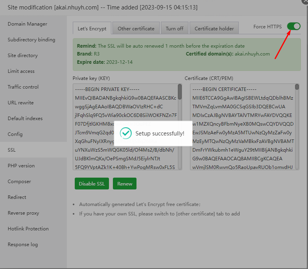Go to the Redirect section
The height and width of the screenshot is (269, 308).
pyautogui.click(x=33, y=197)
